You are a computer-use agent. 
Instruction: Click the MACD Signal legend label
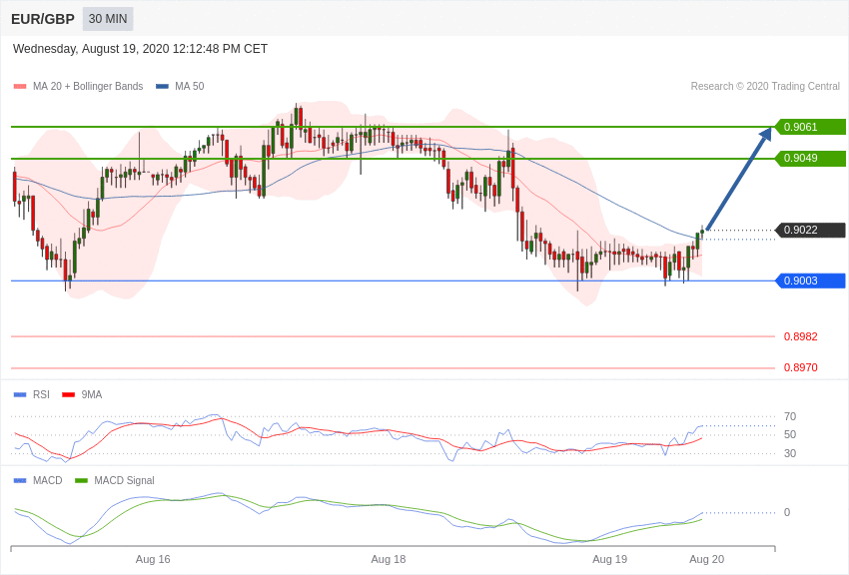point(124,480)
